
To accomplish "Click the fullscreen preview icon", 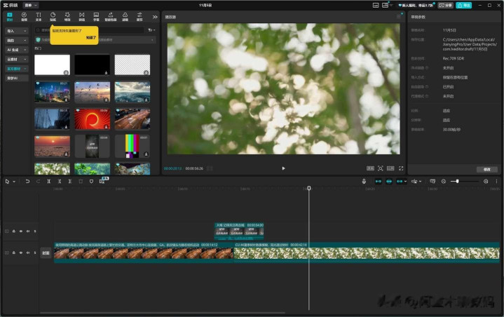I will 402,168.
